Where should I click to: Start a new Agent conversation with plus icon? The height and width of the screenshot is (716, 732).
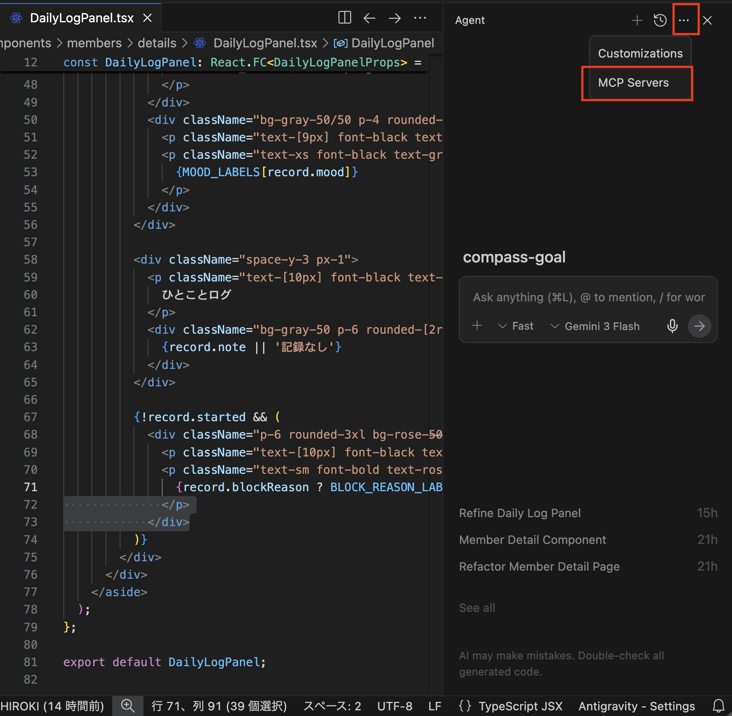coord(637,20)
